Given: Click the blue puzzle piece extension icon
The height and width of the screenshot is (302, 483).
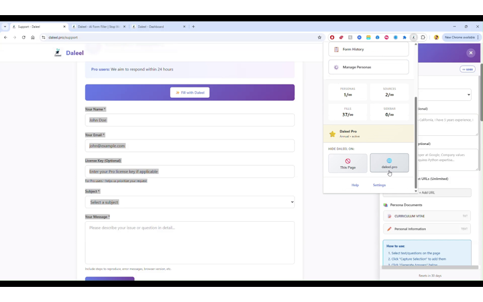Looking at the screenshot, I should coord(405,37).
